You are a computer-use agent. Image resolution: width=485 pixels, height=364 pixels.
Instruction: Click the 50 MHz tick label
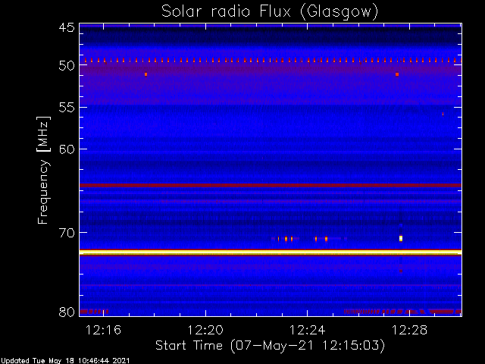point(67,65)
